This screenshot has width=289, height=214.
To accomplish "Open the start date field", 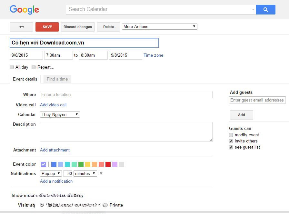I will tap(26, 55).
